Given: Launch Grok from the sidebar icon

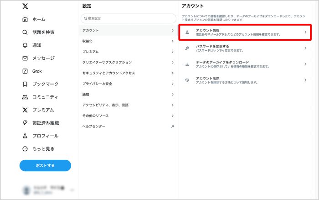Looking at the screenshot, I should click(x=25, y=71).
